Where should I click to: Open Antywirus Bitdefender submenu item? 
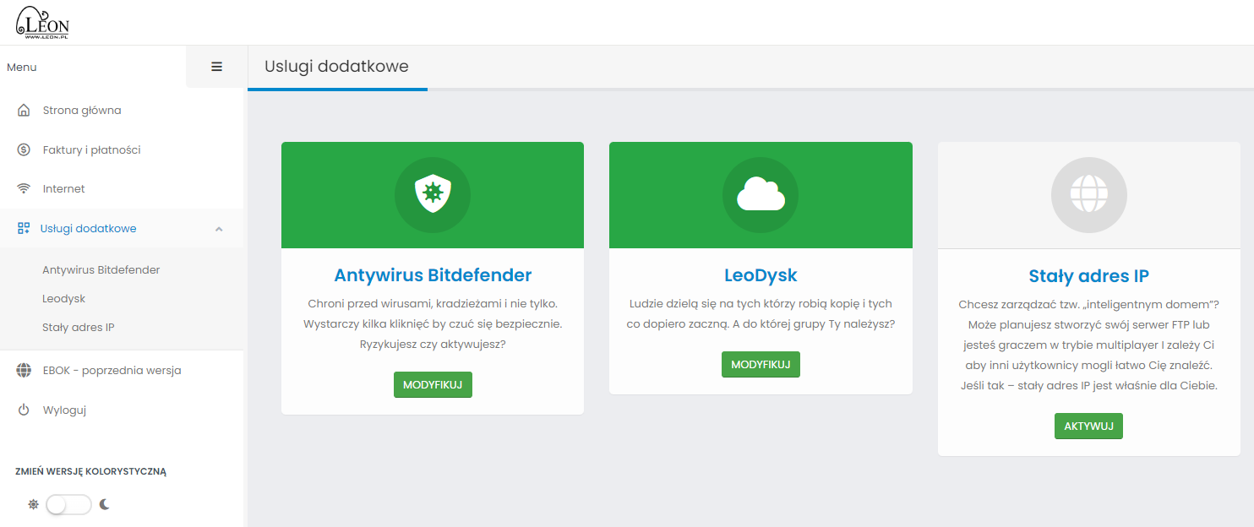tap(101, 270)
